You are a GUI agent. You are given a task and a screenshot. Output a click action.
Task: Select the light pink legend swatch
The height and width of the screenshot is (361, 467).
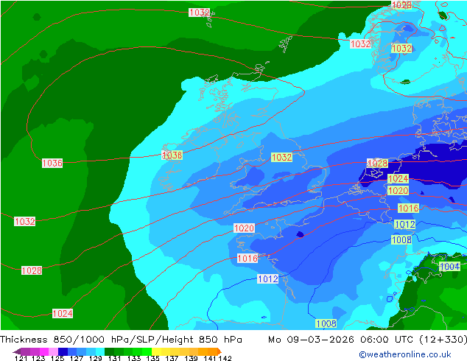[53, 351]
